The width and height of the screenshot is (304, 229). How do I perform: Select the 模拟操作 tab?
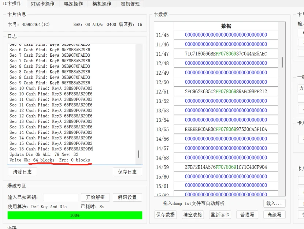click(x=102, y=4)
